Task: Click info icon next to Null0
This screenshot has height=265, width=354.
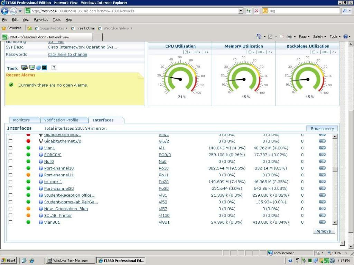Action: tap(41, 161)
